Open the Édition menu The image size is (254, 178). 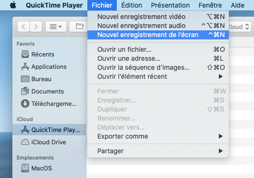tap(132, 5)
